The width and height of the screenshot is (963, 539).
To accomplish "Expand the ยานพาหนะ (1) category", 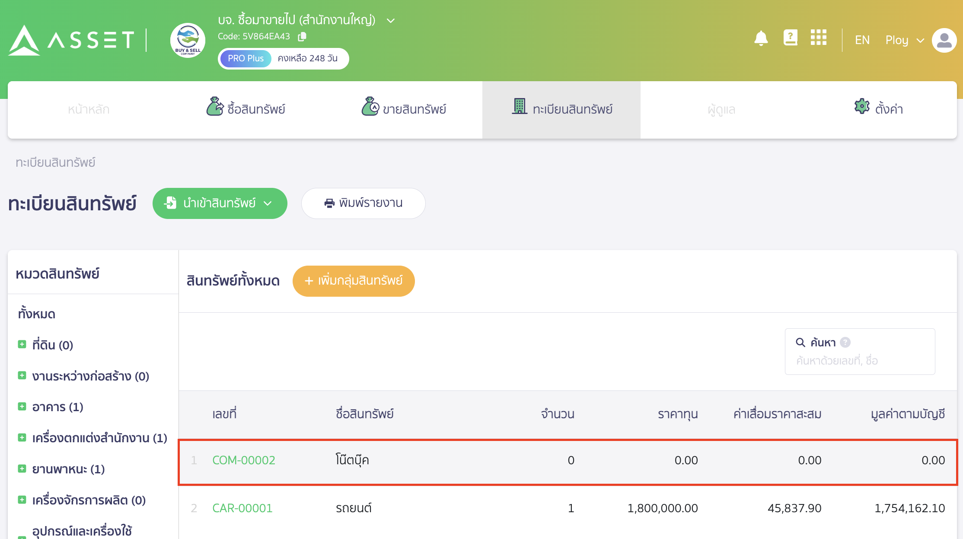I will tap(22, 469).
